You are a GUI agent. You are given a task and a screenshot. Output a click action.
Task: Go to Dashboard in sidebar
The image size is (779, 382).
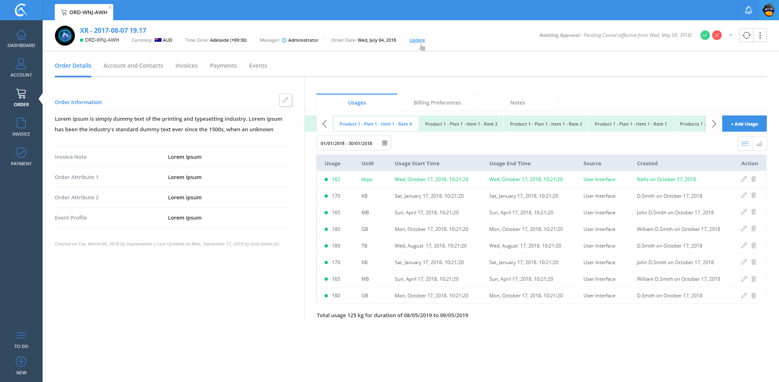(x=21, y=39)
